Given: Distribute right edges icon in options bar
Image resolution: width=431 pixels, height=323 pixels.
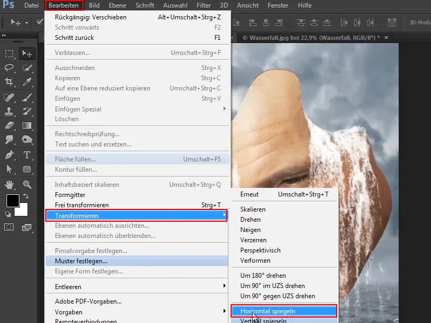Looking at the screenshot, I should coord(370,23).
